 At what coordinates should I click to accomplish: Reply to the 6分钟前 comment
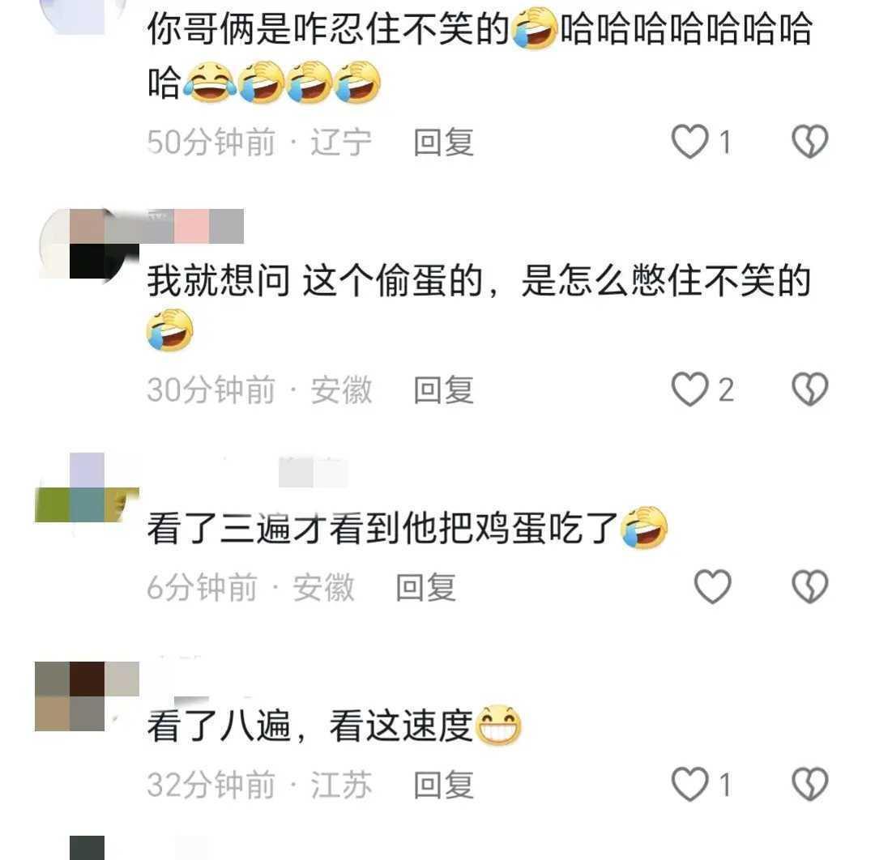[x=426, y=587]
